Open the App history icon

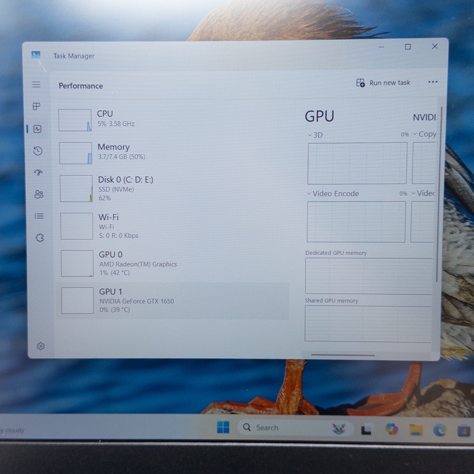[38, 151]
